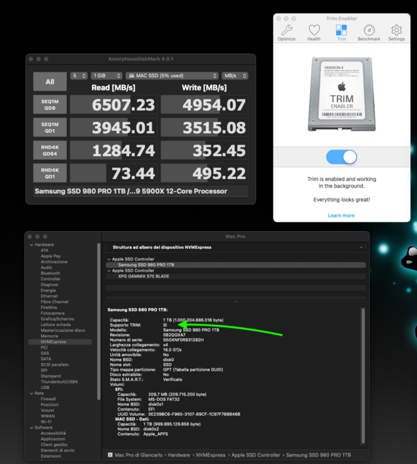Start the SEQ1M QD8 test
The height and width of the screenshot is (464, 417).
click(x=50, y=104)
